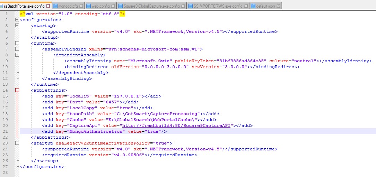Close the SSIMPORTERWS.exe.config tab
Image resolution: width=376 pixels, height=177 pixels.
[245, 6]
